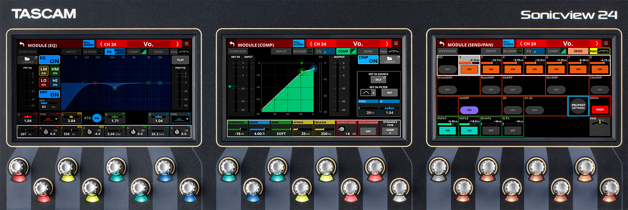Screen dimensions: 628x210
Task: Open the COMP LIBRARY folder
Action: [390, 60]
